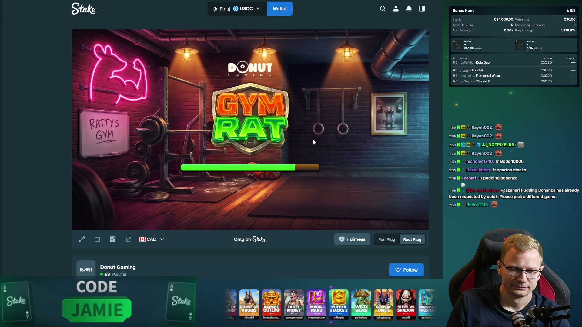This screenshot has height=327, width=582.
Task: Click the Bonus Hunt title
Action: click(x=463, y=10)
